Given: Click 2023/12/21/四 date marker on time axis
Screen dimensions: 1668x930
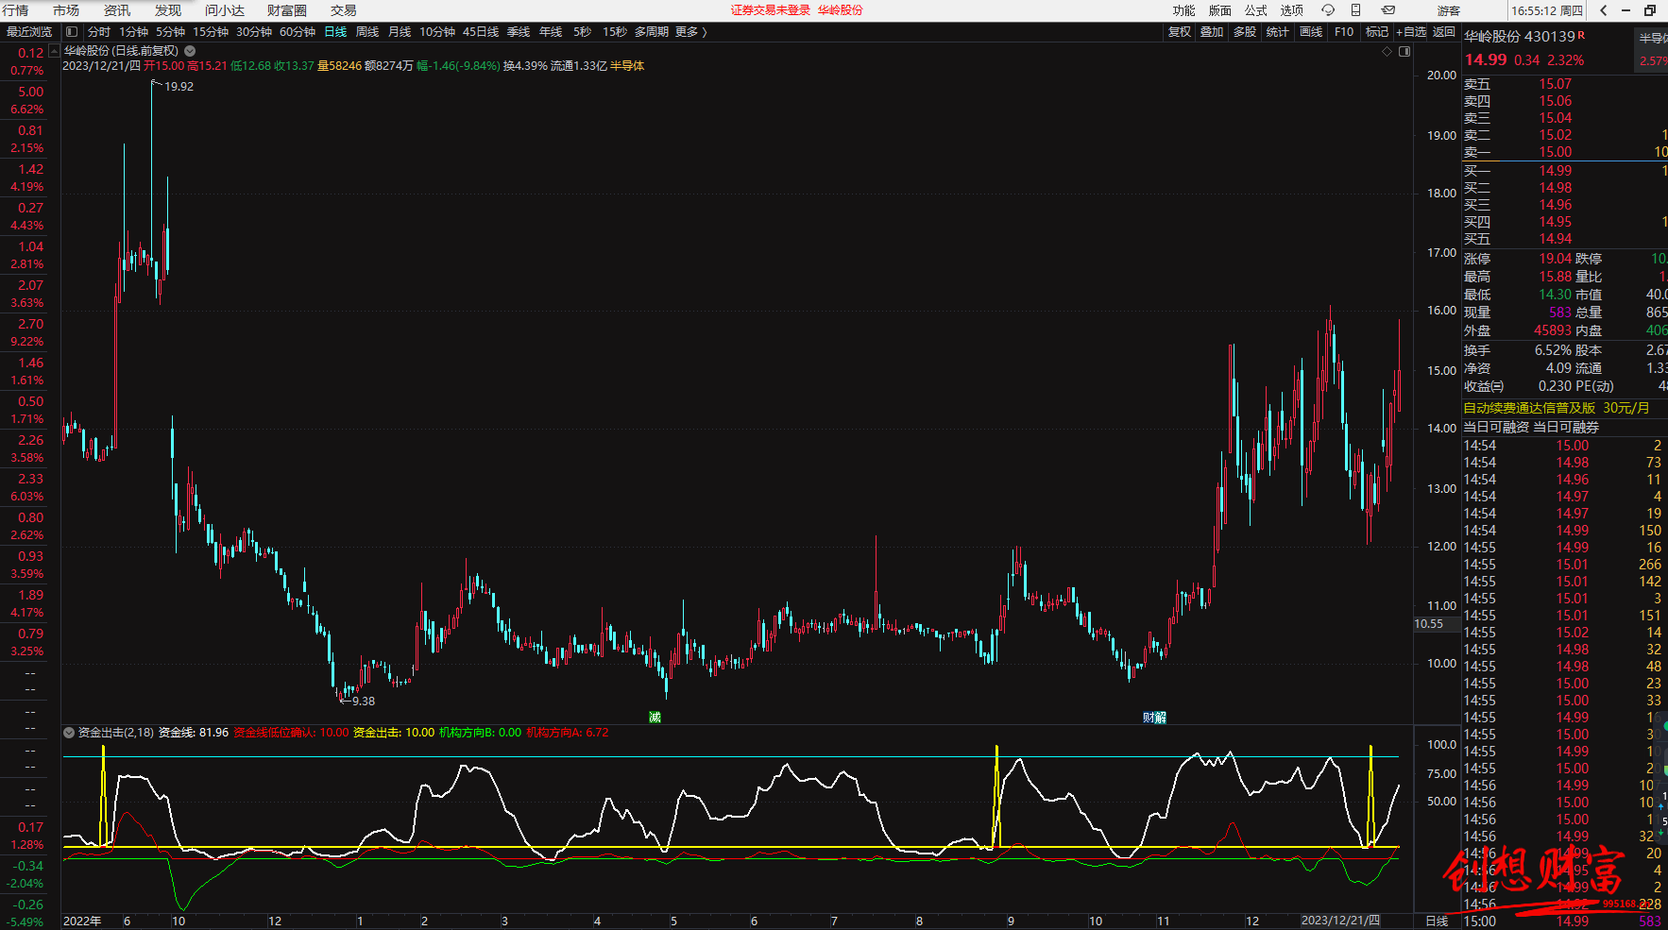Looking at the screenshot, I should tap(1340, 921).
